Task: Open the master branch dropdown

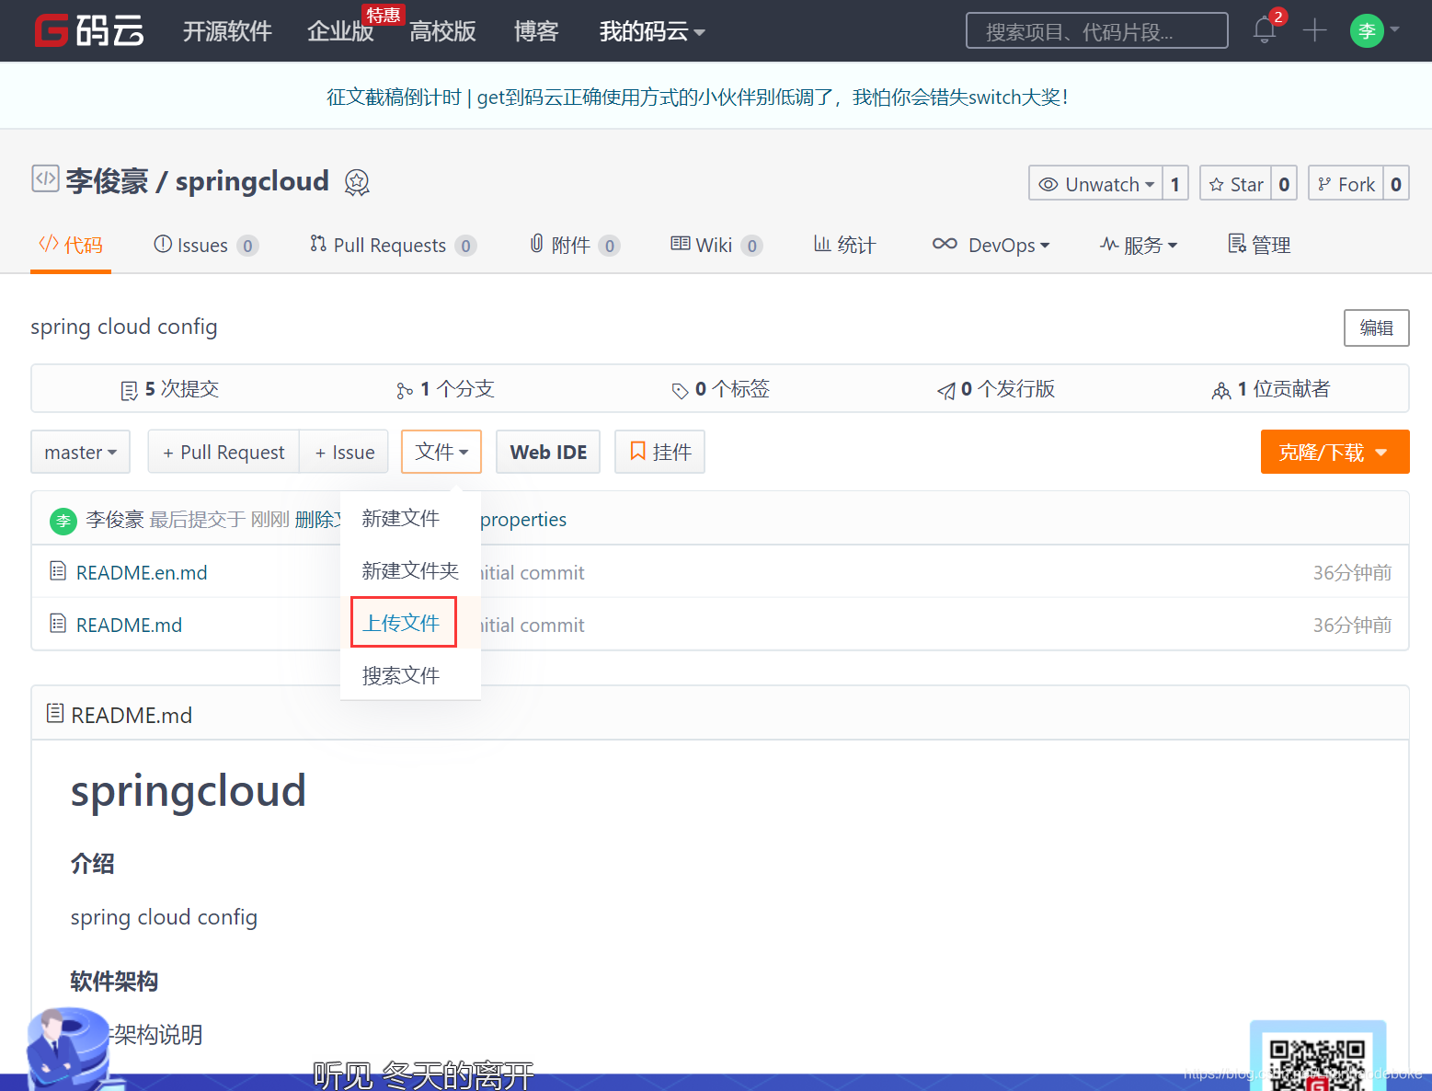Action: click(80, 452)
